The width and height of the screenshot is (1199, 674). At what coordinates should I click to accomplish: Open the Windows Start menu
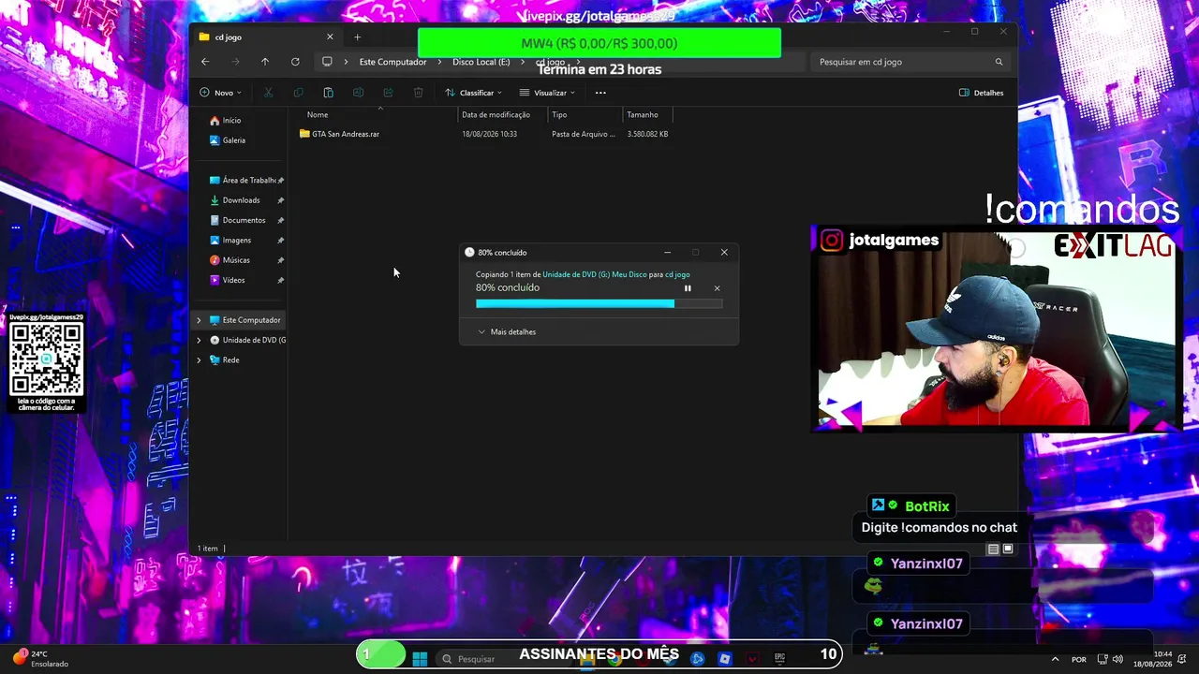click(x=420, y=659)
